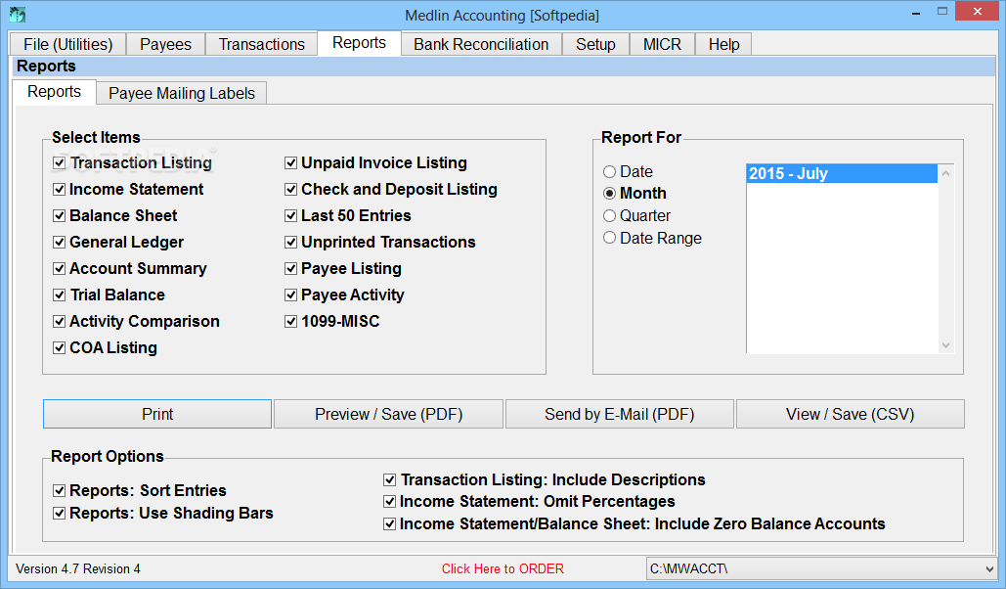The width and height of the screenshot is (1006, 589).
Task: Click View / Save (CSV) button
Action: pyautogui.click(x=851, y=414)
